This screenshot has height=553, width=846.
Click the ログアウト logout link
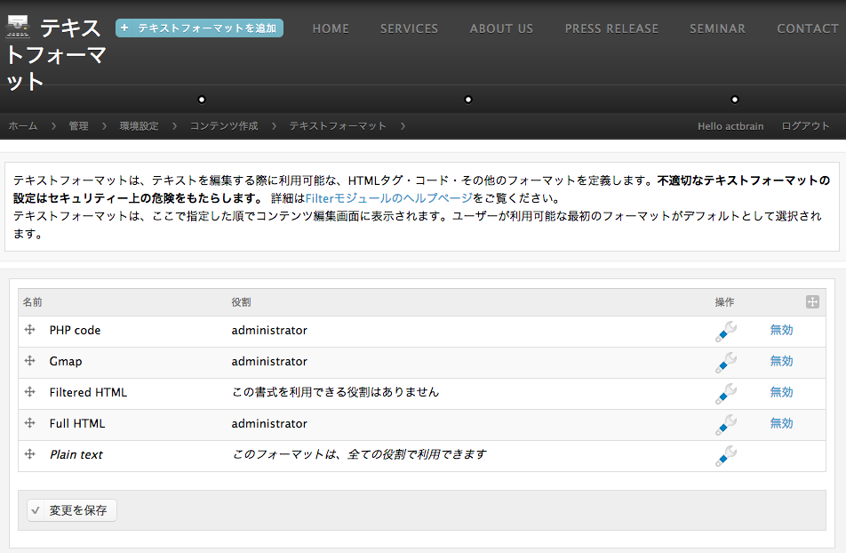pyautogui.click(x=805, y=126)
